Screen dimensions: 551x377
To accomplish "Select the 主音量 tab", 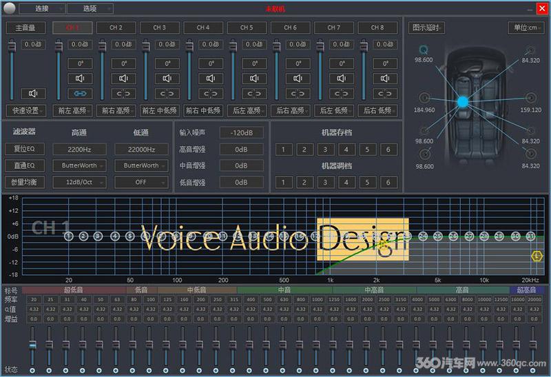I will (25, 28).
